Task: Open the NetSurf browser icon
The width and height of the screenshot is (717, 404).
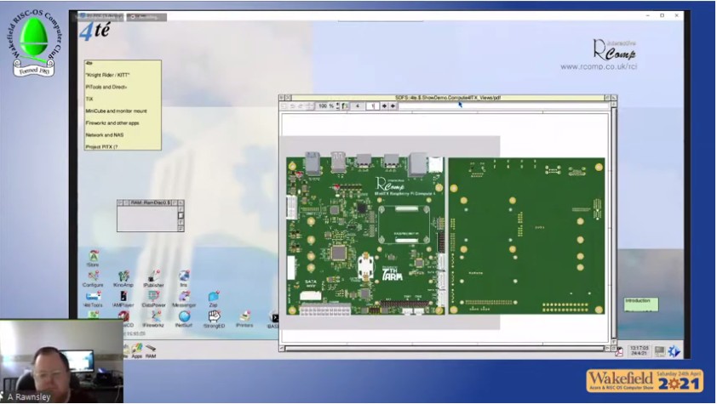Action: pyautogui.click(x=184, y=319)
